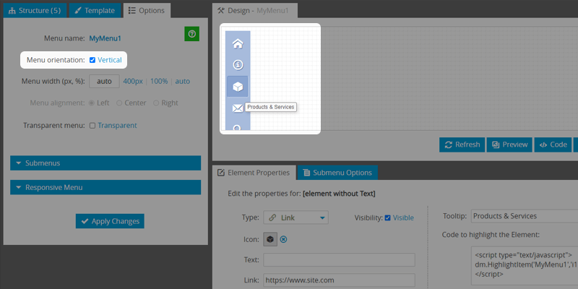The height and width of the screenshot is (289, 578).
Task: Click the Link URL input field
Action: 339,280
